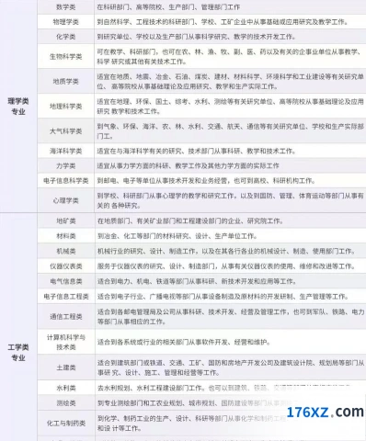The height and width of the screenshot is (441, 366).
Task: Click the 化学类 cell
Action: pyautogui.click(x=66, y=37)
